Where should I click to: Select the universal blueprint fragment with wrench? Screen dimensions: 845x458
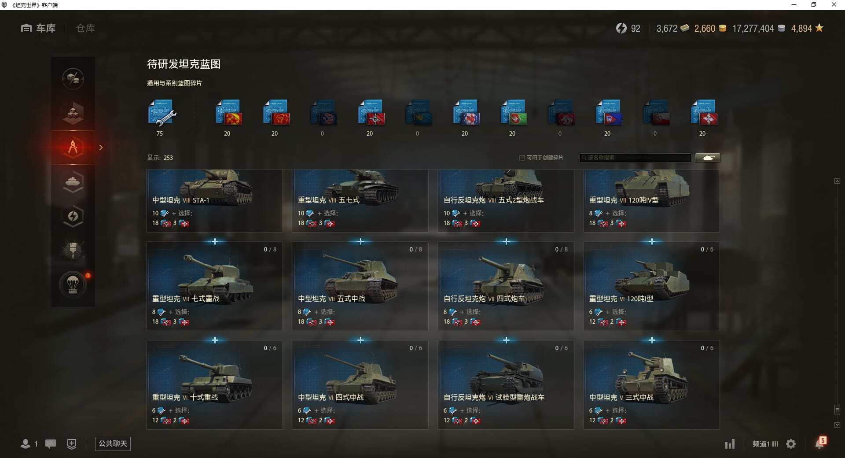tap(161, 114)
